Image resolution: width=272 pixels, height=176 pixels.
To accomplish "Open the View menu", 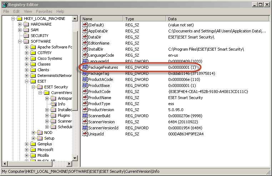I will (28, 11).
